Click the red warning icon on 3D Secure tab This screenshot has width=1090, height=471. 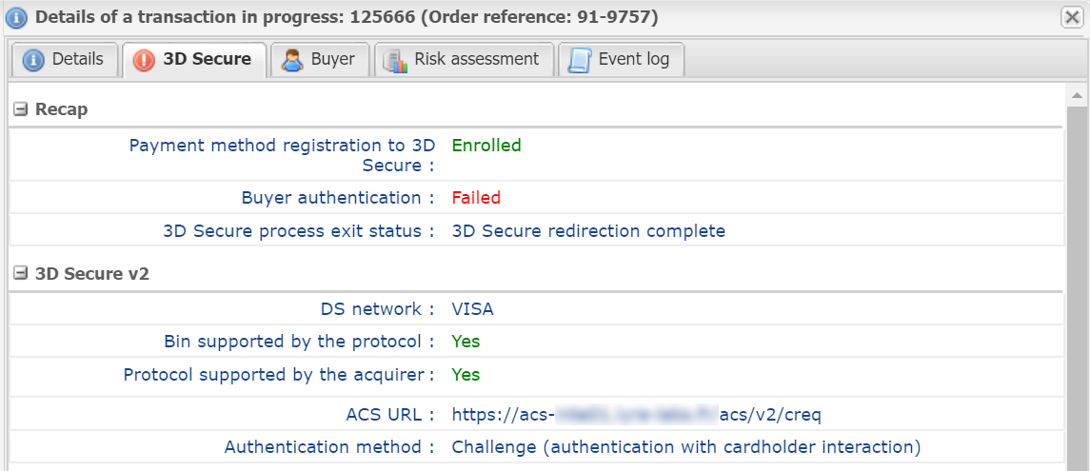click(144, 60)
